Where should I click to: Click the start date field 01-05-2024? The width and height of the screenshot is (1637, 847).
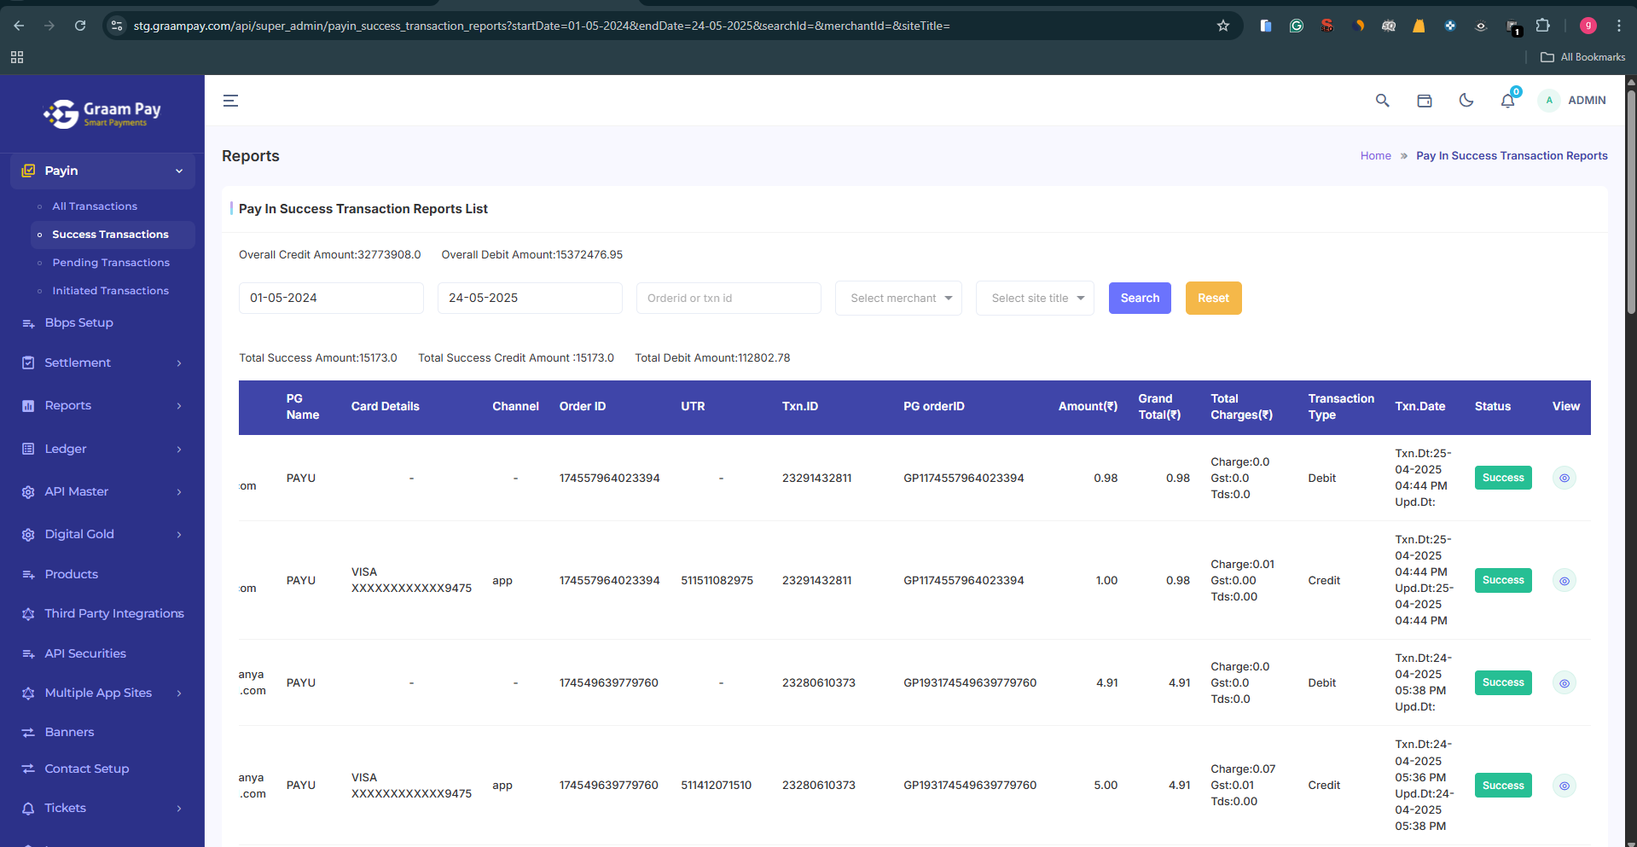(331, 298)
